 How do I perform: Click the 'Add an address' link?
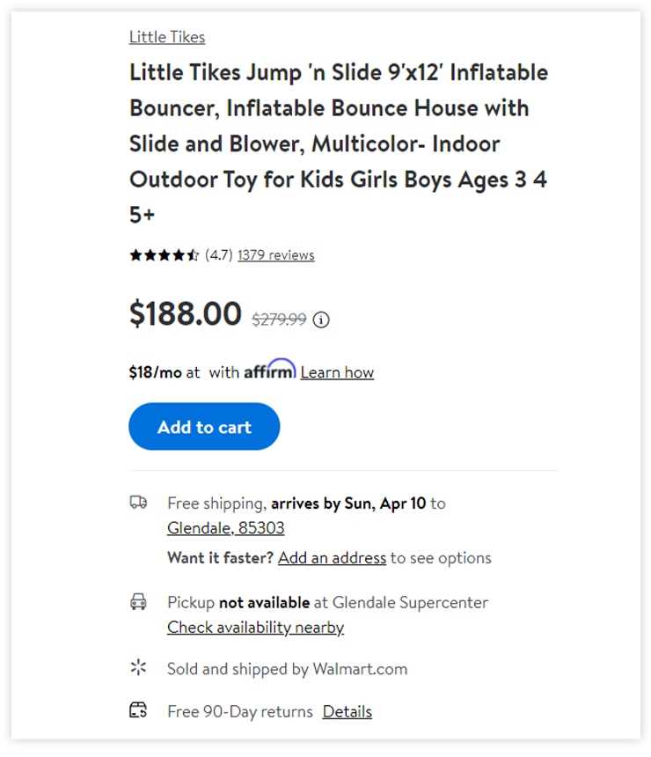point(332,557)
